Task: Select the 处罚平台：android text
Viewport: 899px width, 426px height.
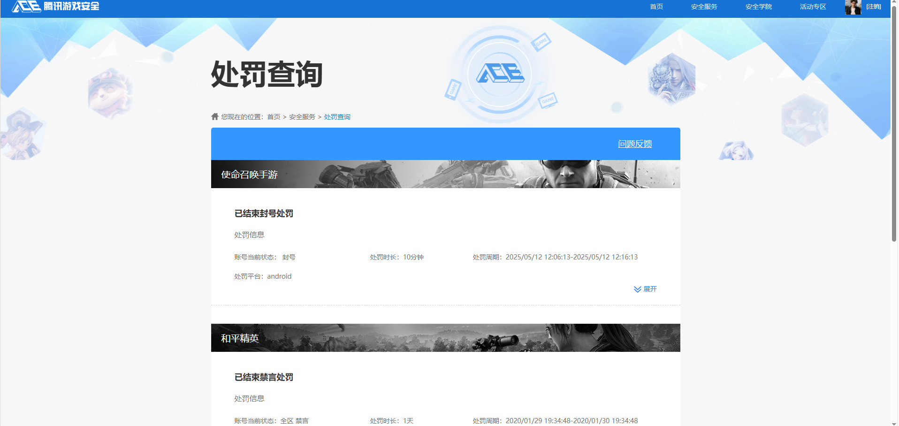Action: click(263, 276)
